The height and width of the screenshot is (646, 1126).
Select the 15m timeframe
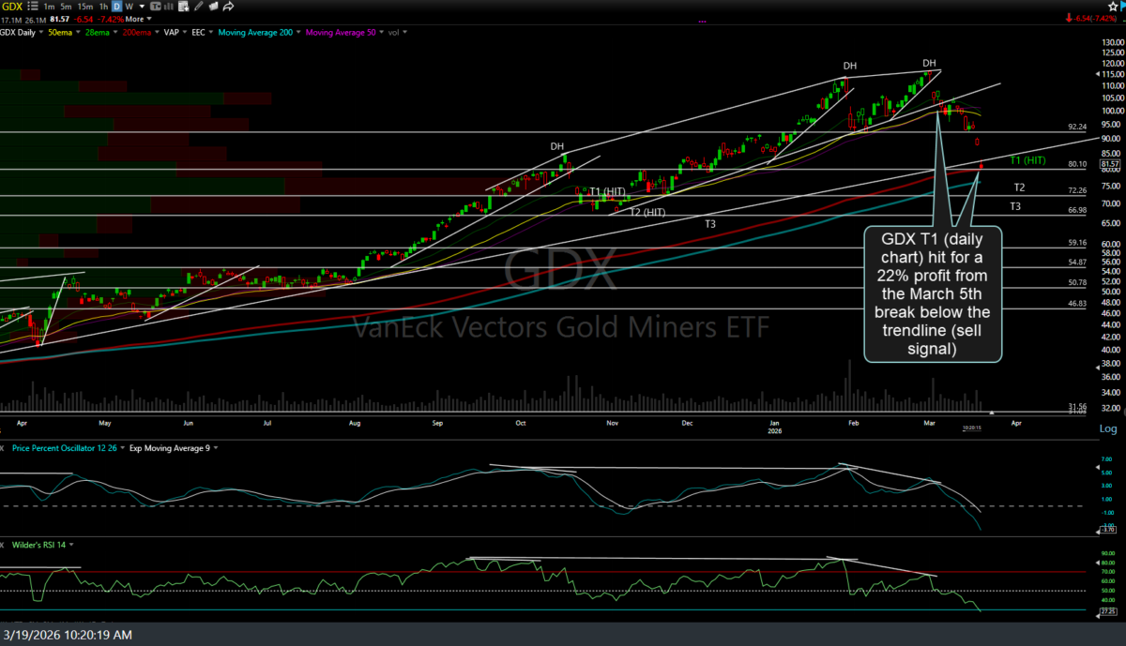pos(85,7)
